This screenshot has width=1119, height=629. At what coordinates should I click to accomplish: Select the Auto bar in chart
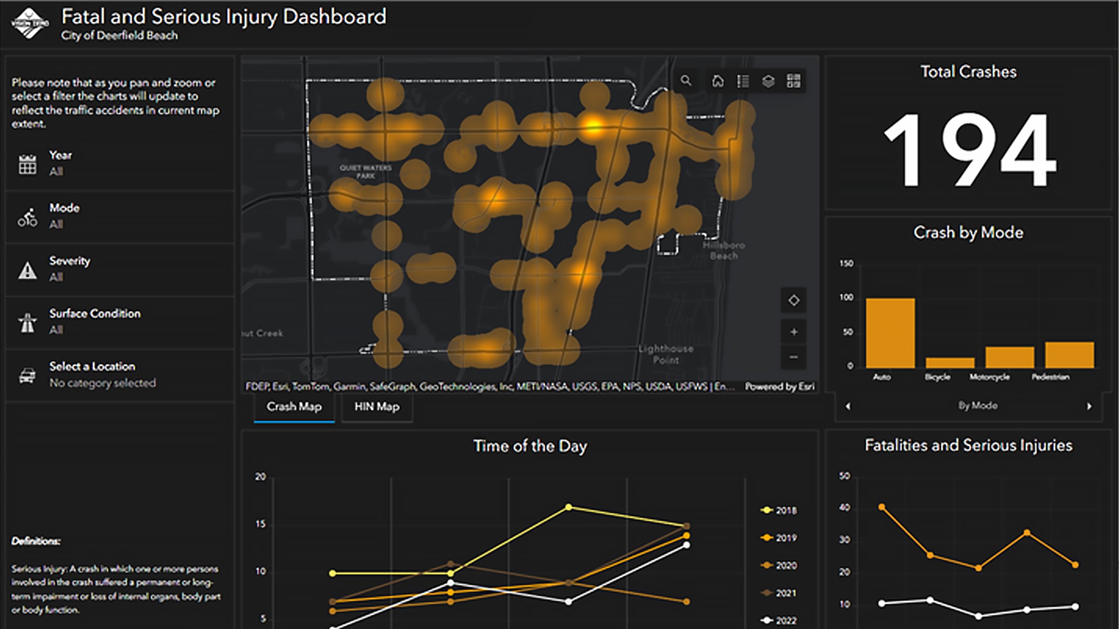coord(890,333)
